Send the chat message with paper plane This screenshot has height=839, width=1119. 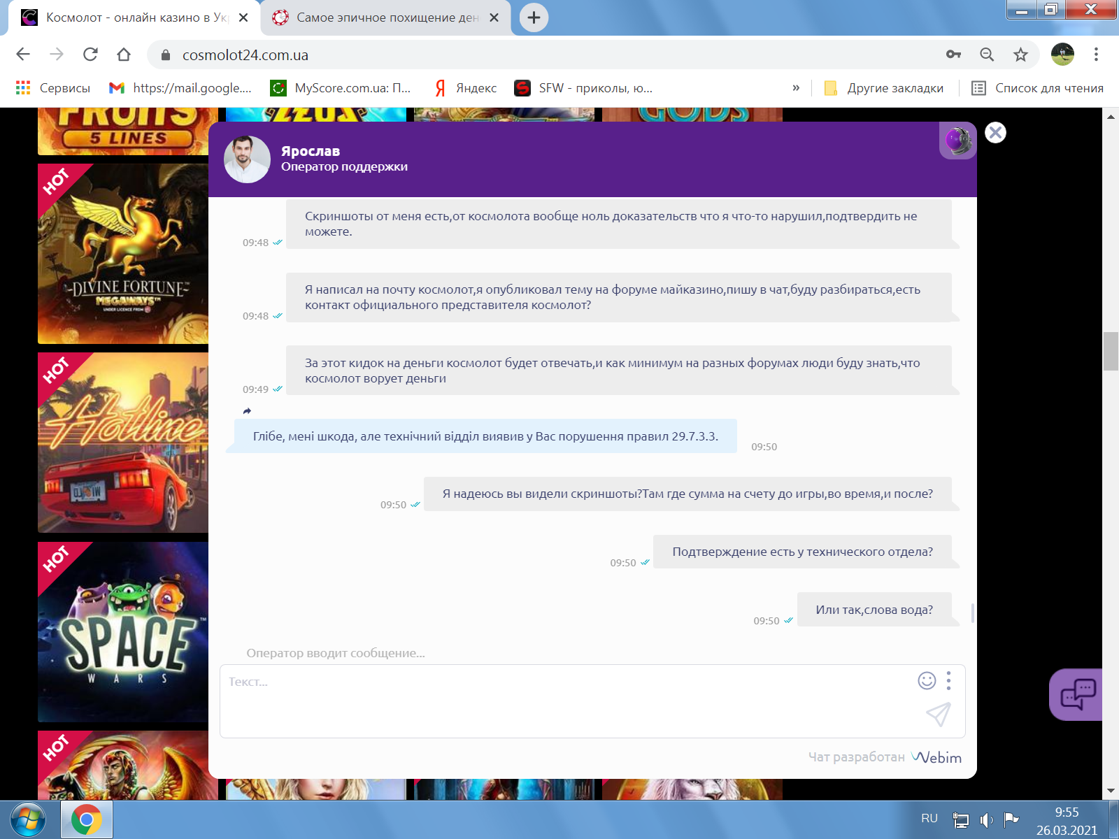pos(939,714)
